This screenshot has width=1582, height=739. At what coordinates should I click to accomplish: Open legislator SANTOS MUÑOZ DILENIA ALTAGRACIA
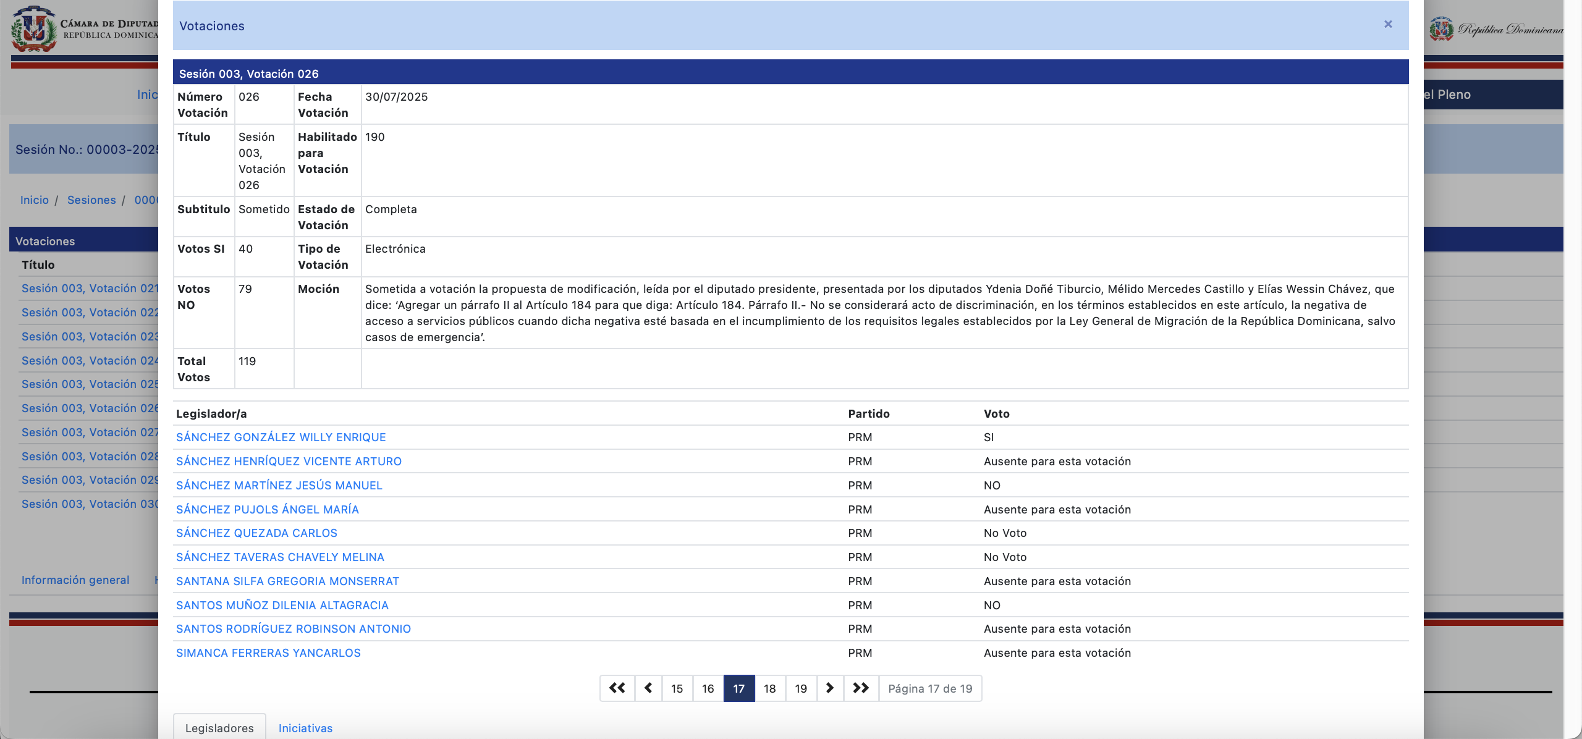coord(282,606)
